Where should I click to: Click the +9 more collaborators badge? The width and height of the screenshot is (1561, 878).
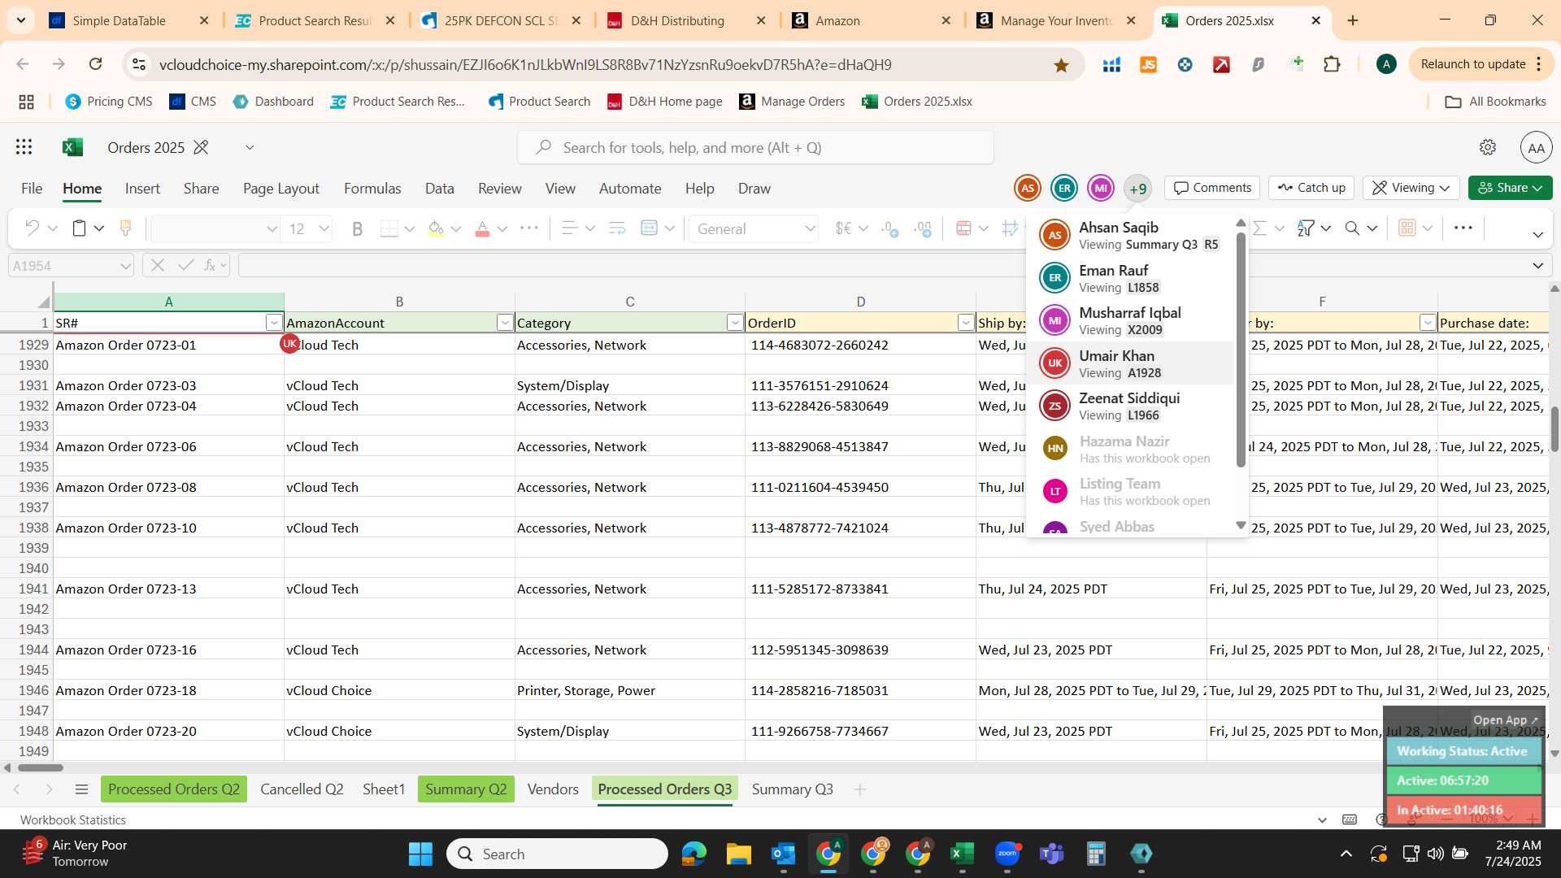pos(1137,189)
